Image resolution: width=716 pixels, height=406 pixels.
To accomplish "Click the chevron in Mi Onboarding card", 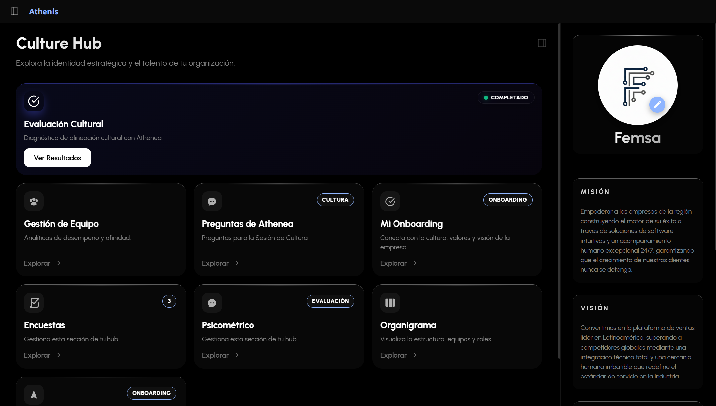I will [415, 263].
